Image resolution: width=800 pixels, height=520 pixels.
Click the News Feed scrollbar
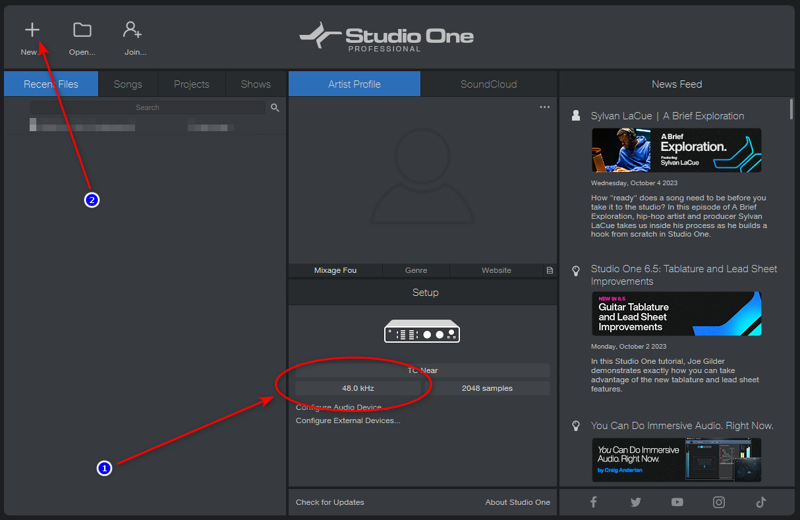(x=791, y=109)
